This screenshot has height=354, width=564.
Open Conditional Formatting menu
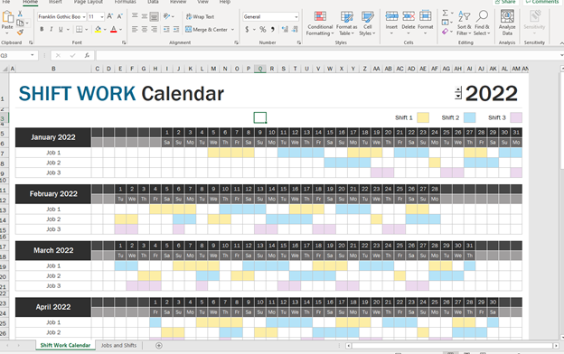point(320,23)
